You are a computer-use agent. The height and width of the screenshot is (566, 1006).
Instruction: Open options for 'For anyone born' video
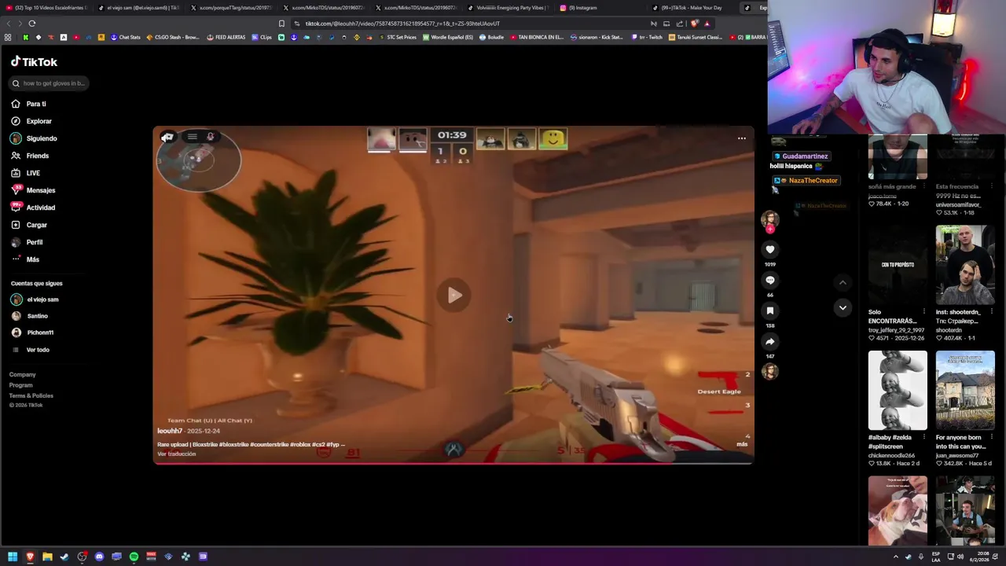991,437
